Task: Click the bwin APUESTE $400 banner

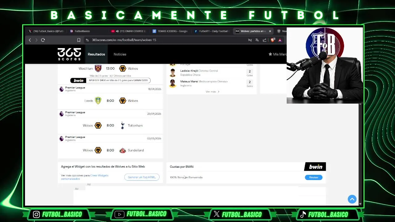Action: tap(110, 80)
